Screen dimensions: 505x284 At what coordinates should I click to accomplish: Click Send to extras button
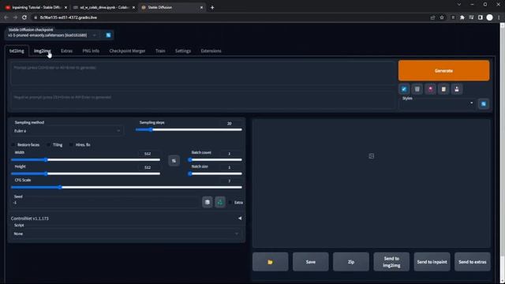pyautogui.click(x=473, y=262)
